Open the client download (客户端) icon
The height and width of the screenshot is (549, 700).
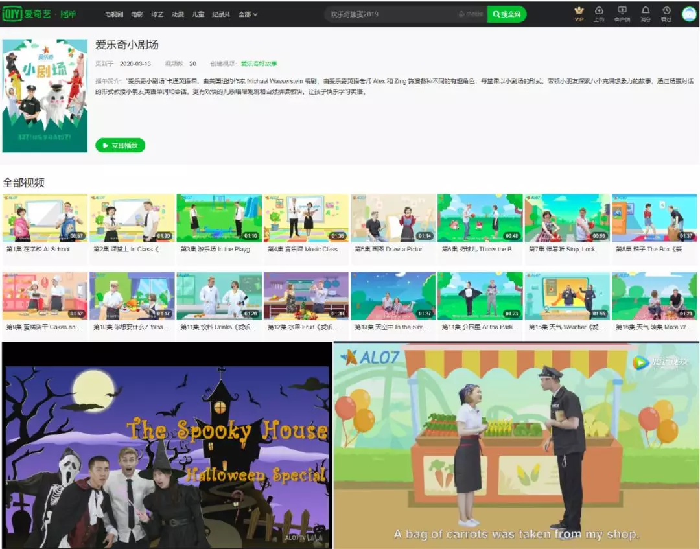pos(622,14)
